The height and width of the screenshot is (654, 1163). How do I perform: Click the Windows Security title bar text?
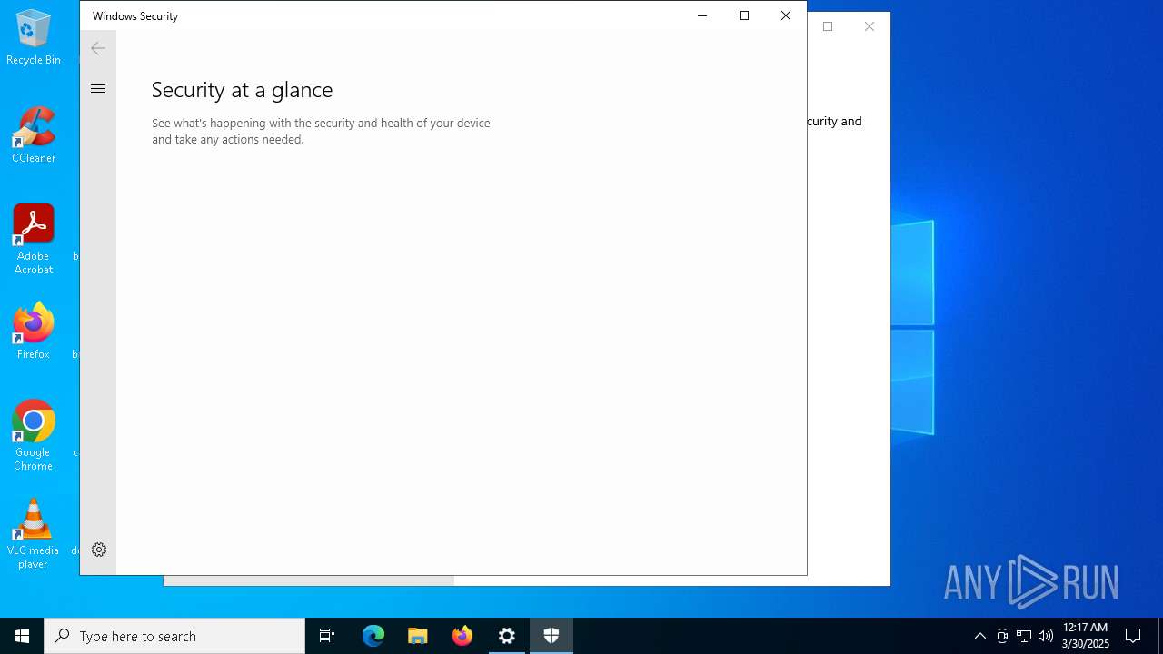pyautogui.click(x=135, y=16)
